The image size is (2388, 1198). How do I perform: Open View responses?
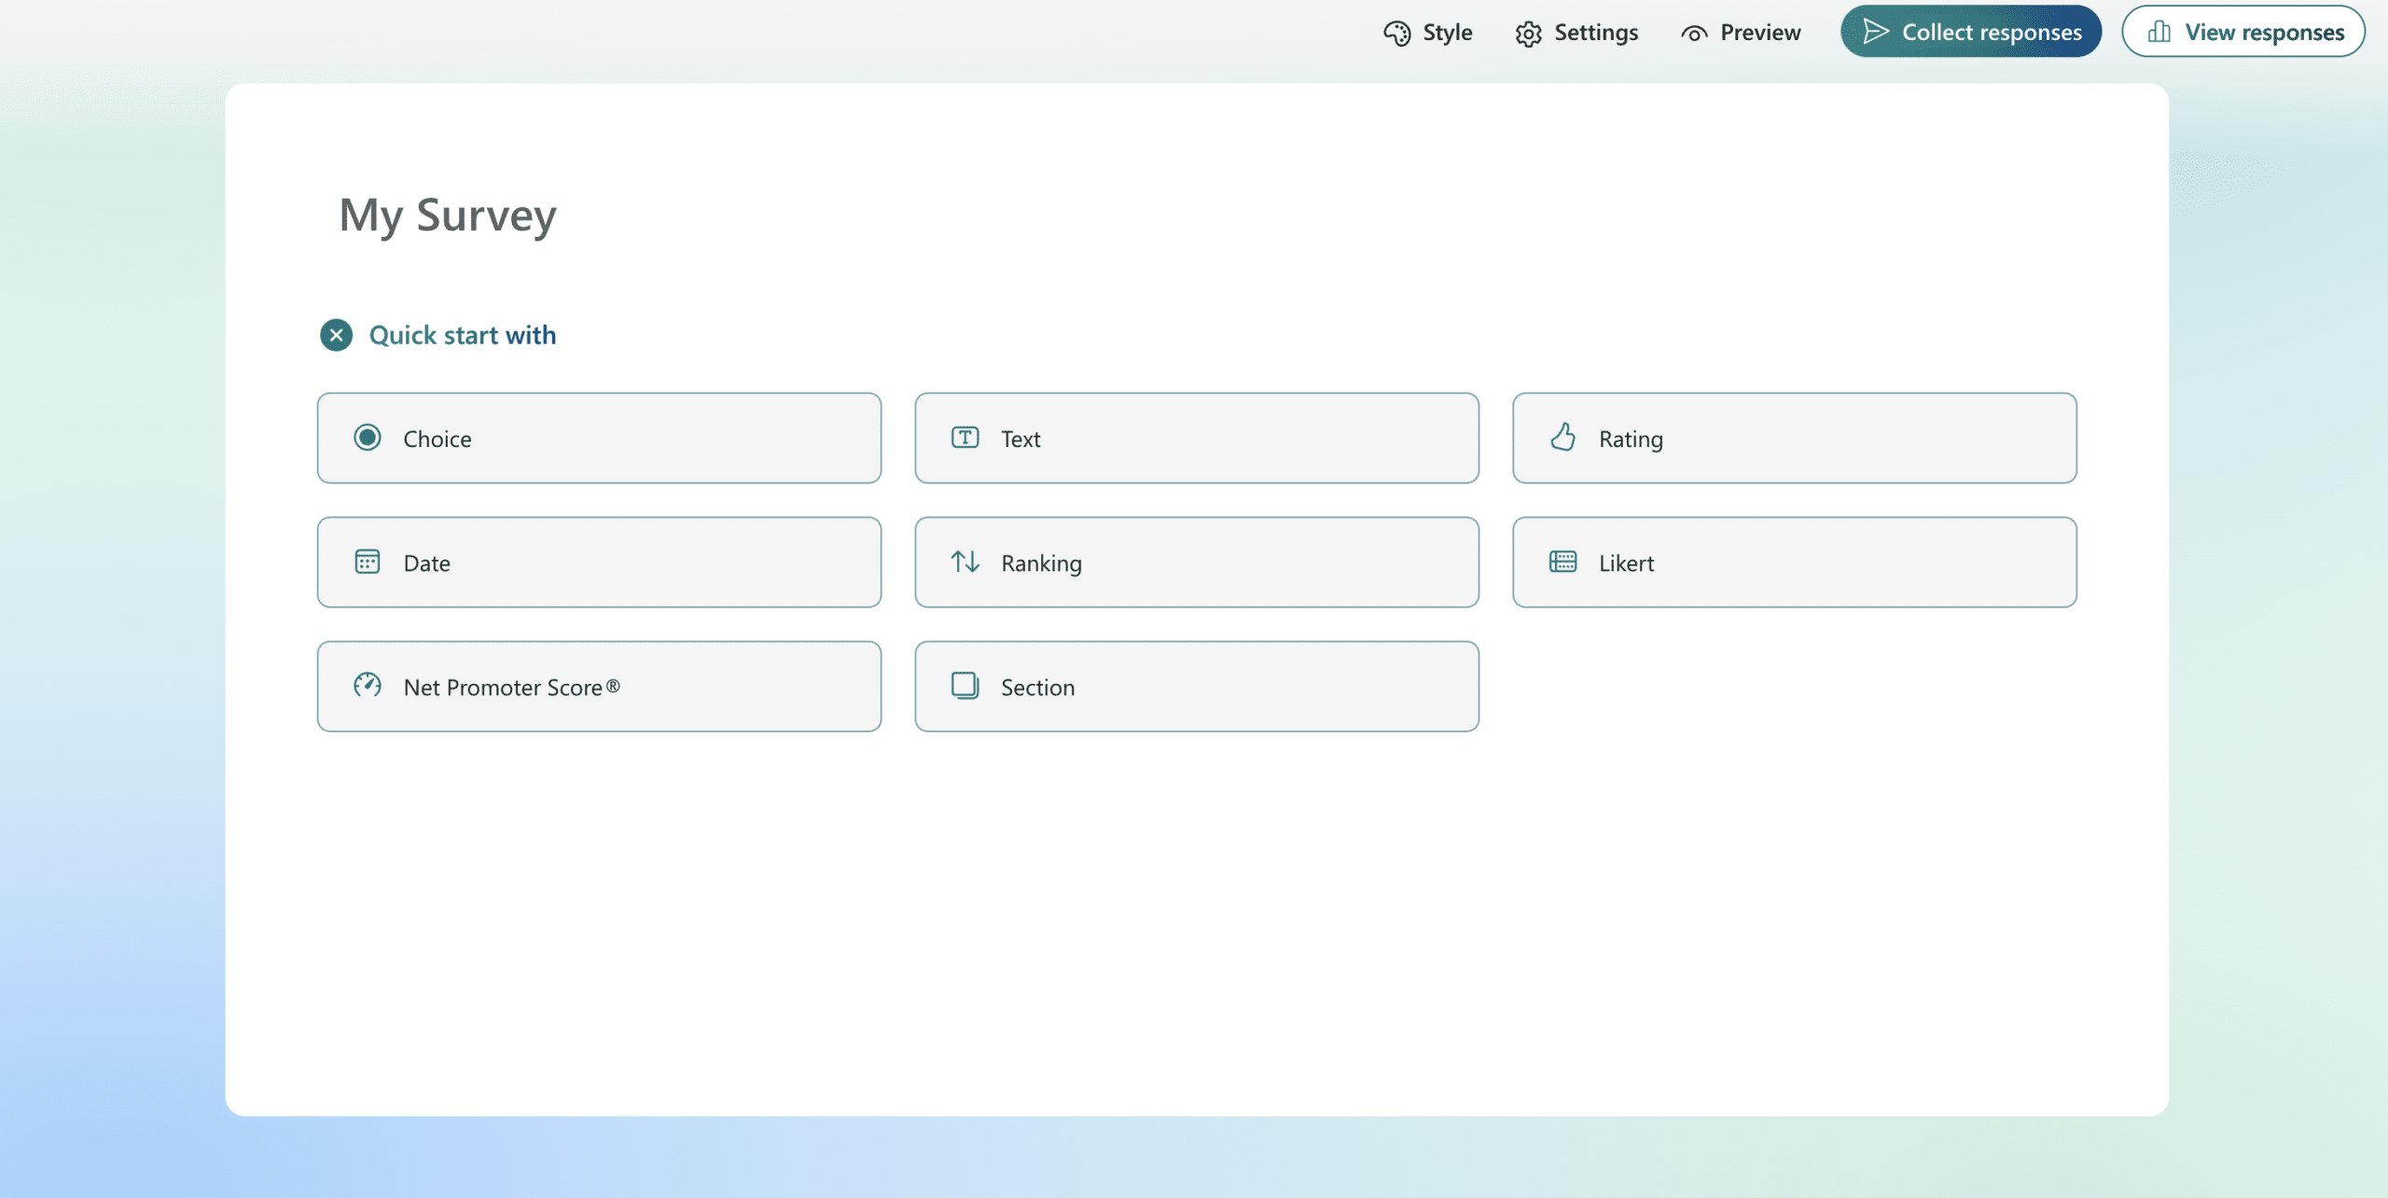coord(2242,30)
